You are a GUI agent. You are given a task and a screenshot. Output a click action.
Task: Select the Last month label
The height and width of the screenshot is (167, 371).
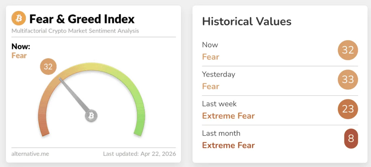221,133
